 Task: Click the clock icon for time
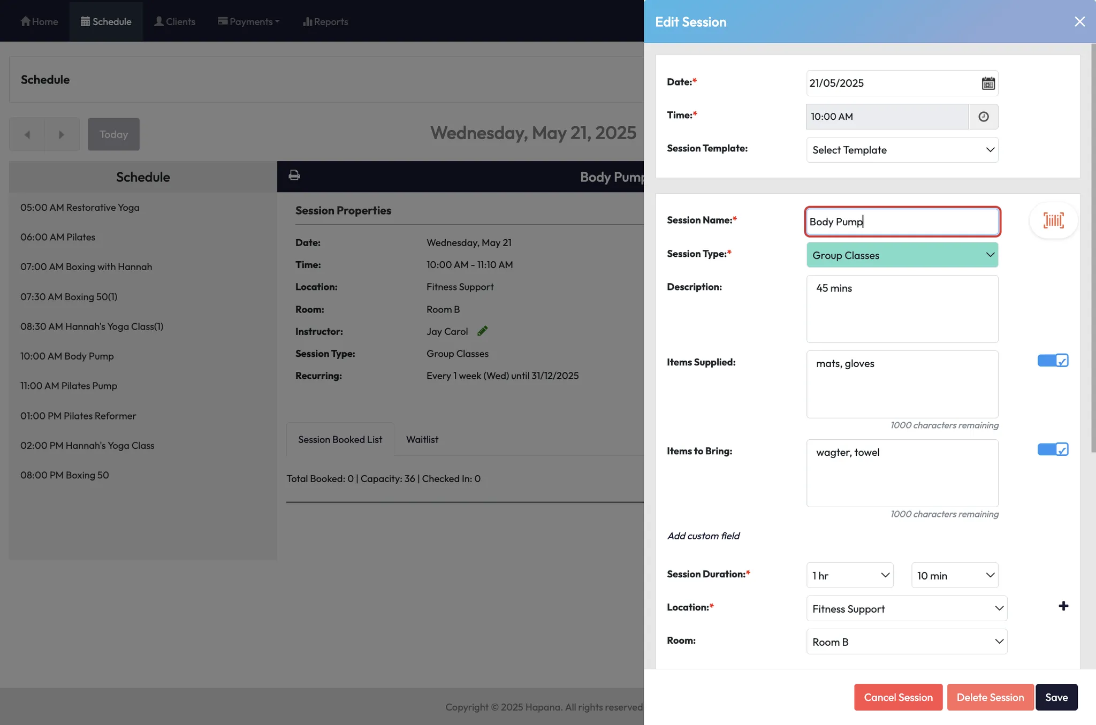983,117
